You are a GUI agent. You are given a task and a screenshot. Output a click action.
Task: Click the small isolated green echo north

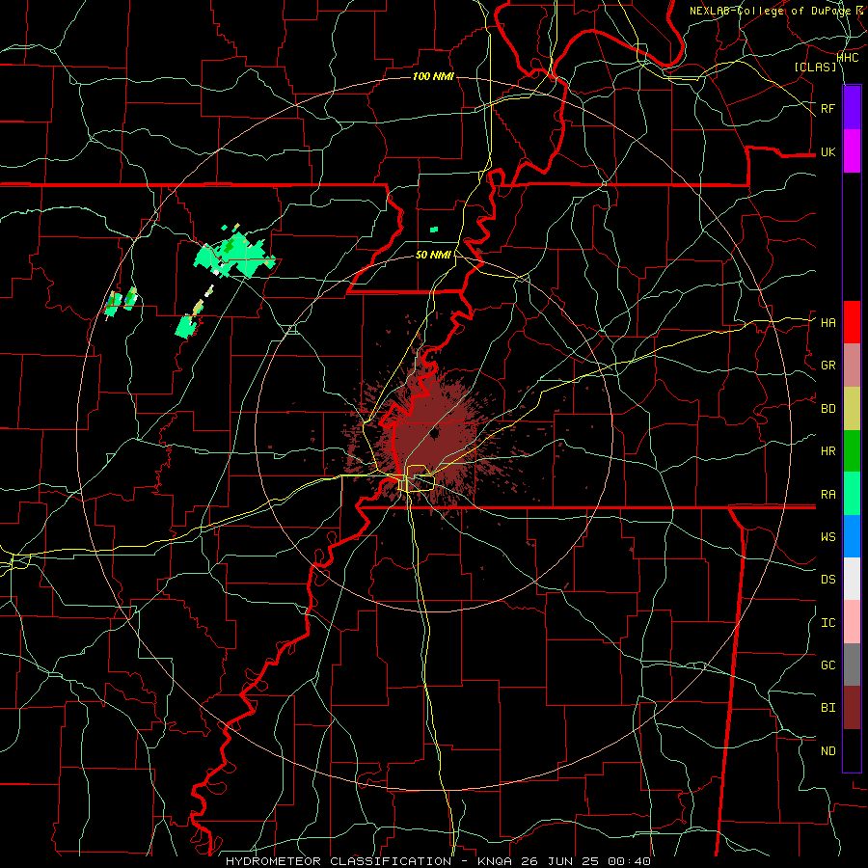click(434, 230)
